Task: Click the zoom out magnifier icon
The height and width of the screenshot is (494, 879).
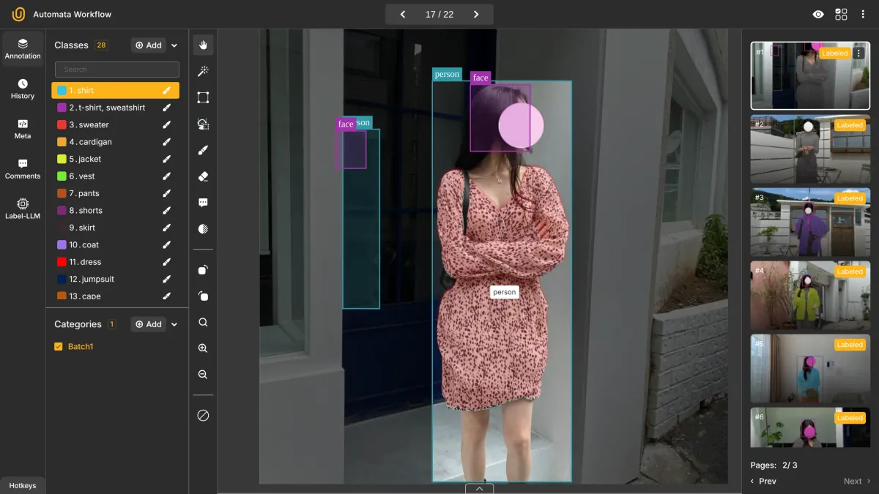Action: (204, 375)
